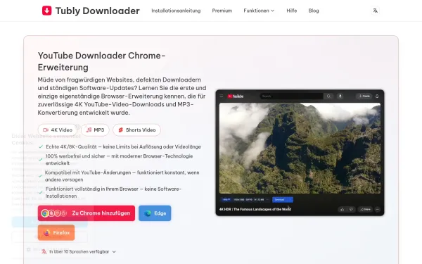Open the Tubly Downloader home link text
Viewport: 422px width, 264px height.
[x=98, y=11]
